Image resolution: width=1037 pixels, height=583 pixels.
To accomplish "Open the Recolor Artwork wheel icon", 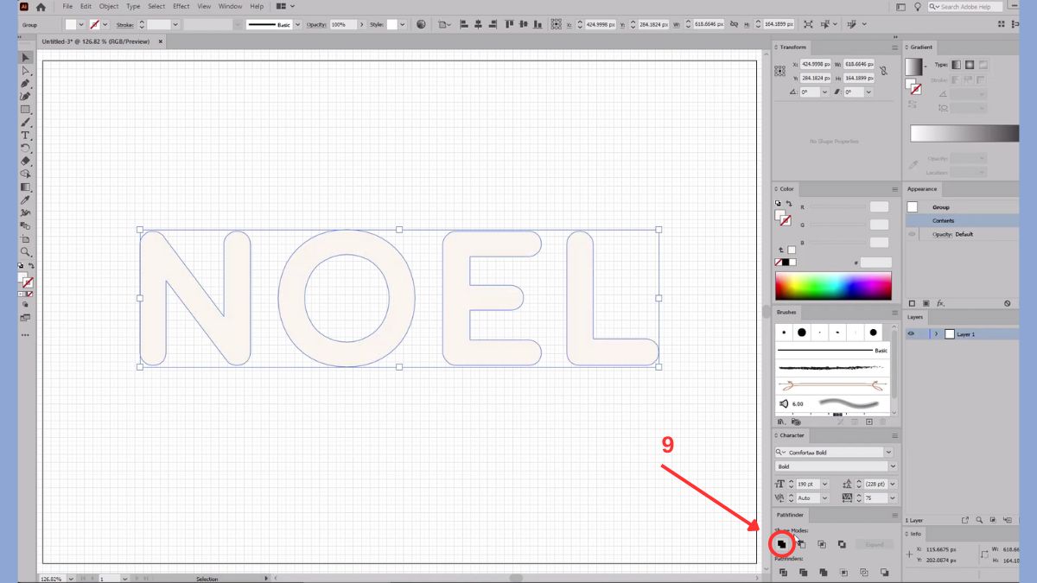I will tap(421, 24).
